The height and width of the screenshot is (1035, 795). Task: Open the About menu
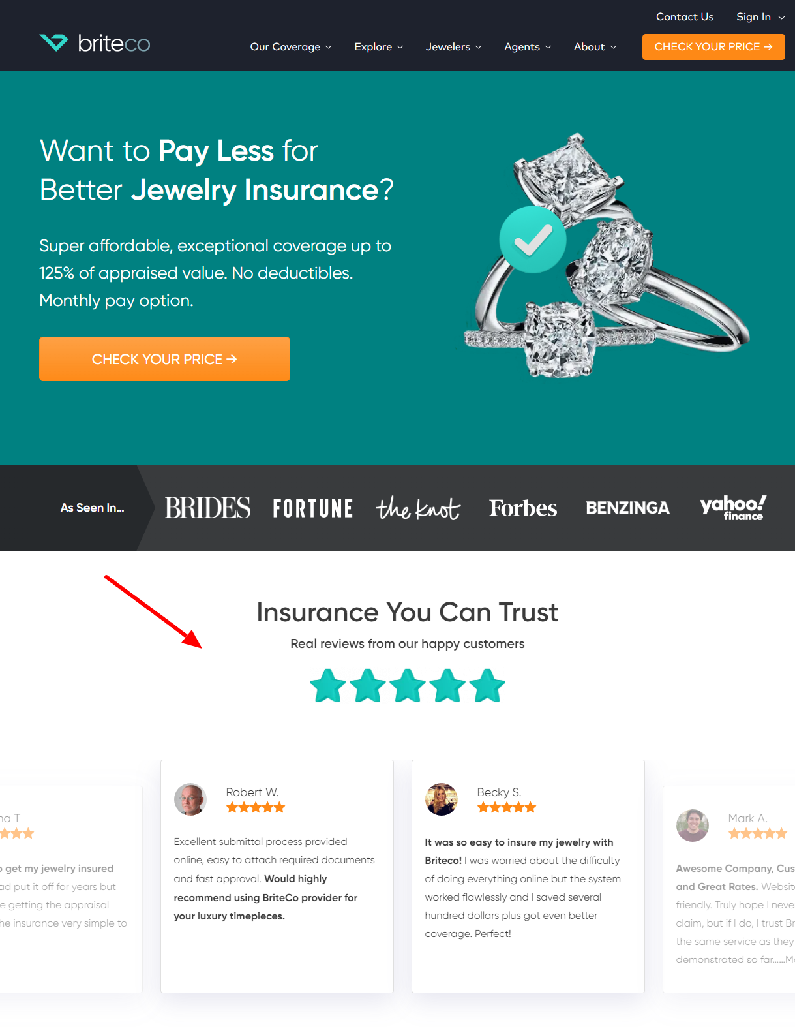(x=595, y=47)
